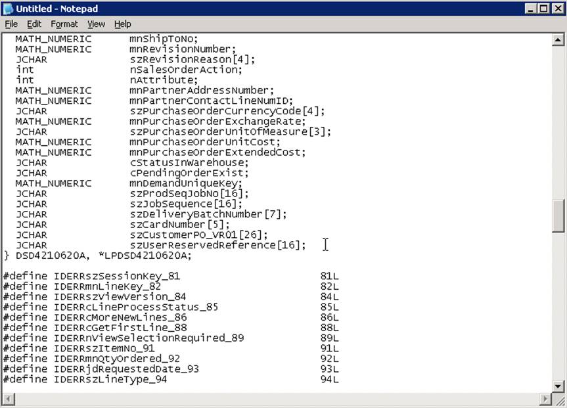Click the text szPurchaseOrderCurrencyCode[4];
The width and height of the screenshot is (567, 408).
point(227,110)
